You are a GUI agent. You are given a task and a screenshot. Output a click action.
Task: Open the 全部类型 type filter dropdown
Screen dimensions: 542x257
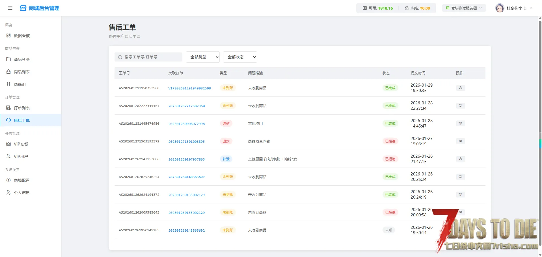(x=203, y=57)
